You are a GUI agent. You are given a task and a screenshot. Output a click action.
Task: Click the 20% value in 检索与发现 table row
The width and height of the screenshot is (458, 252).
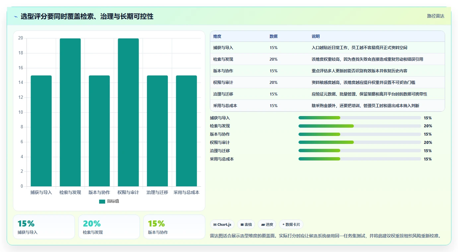tap(274, 59)
